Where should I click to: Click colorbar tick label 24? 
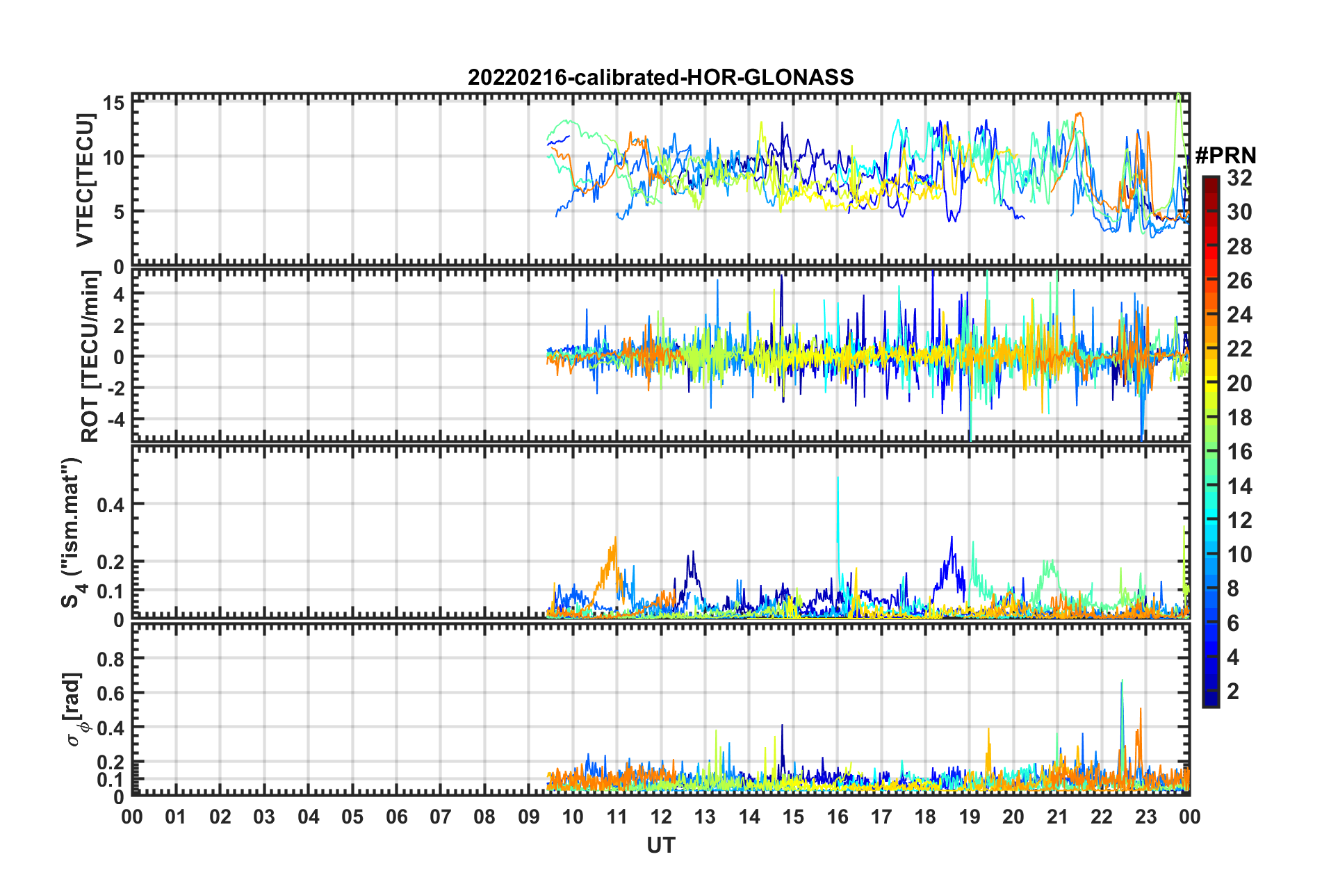pyautogui.click(x=1239, y=315)
